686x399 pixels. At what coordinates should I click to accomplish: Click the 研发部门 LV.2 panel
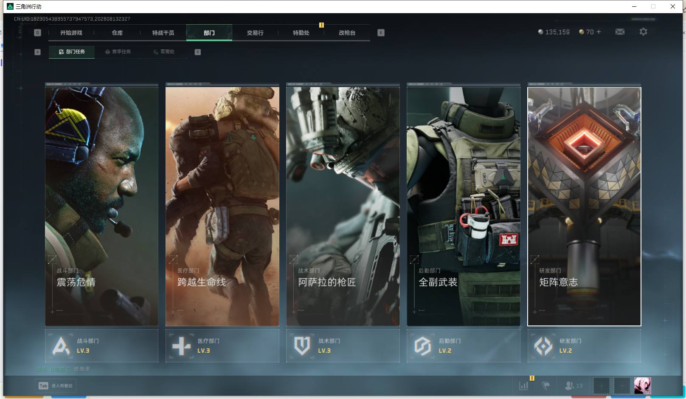(584, 346)
